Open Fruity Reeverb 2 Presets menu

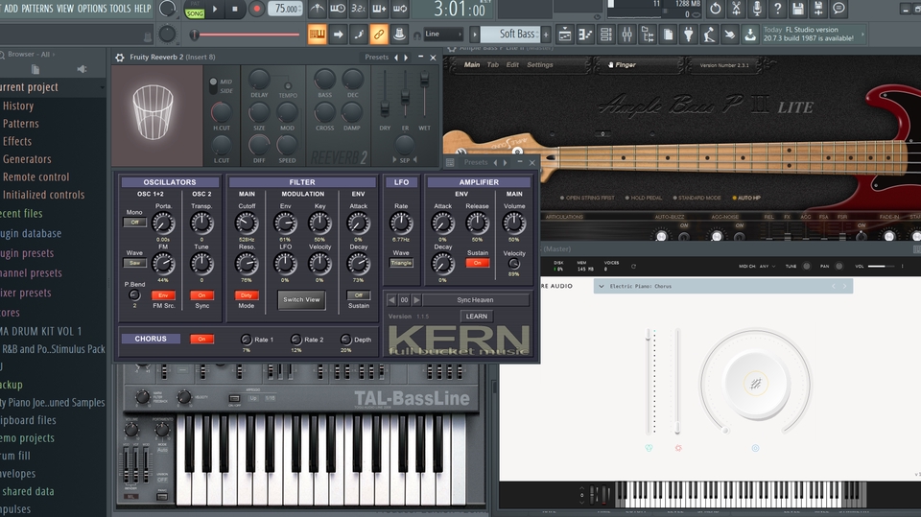376,57
